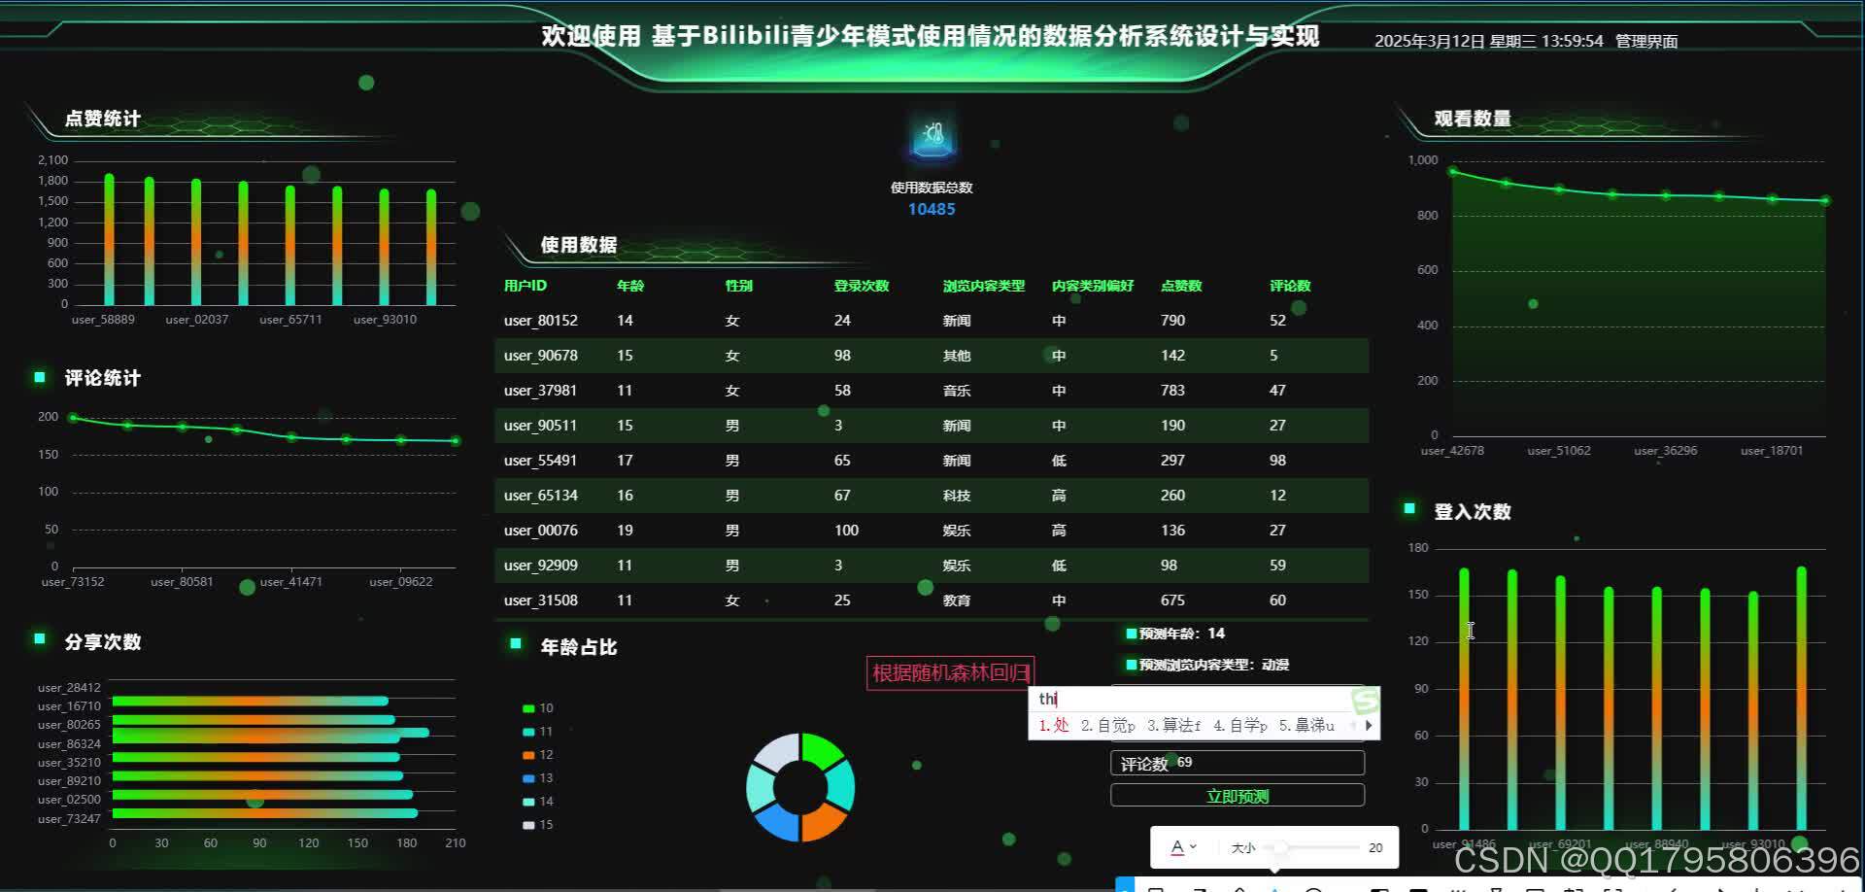
Task: Click table row user_31508
Action: tap(932, 600)
